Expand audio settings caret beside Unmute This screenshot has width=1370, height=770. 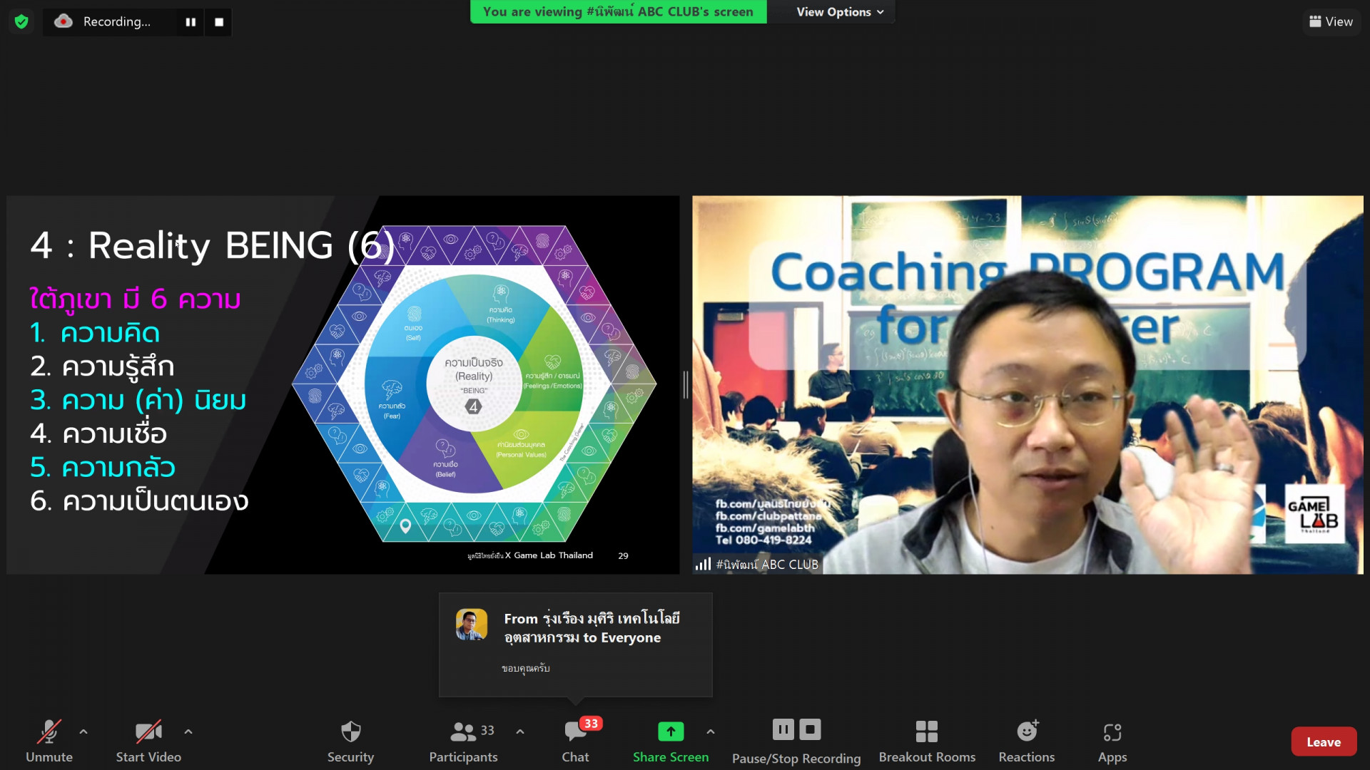point(83,731)
